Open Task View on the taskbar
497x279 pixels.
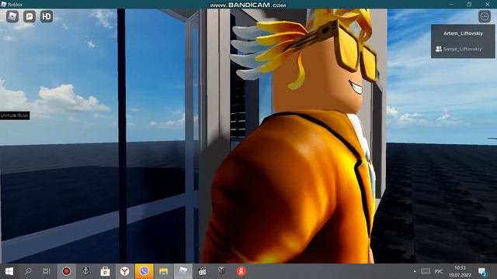47,271
